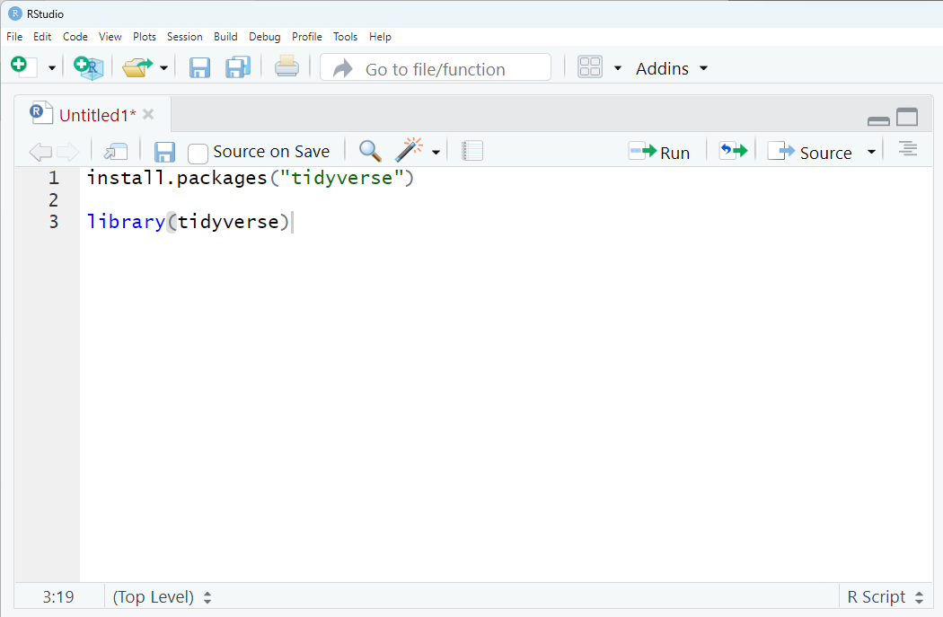Save all open documents icon

238,67
